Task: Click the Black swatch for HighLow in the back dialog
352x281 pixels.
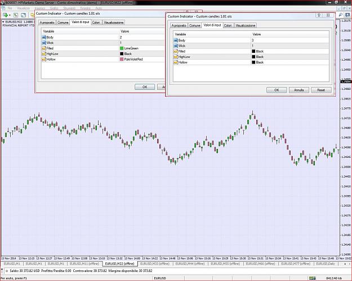Action: pos(122,54)
